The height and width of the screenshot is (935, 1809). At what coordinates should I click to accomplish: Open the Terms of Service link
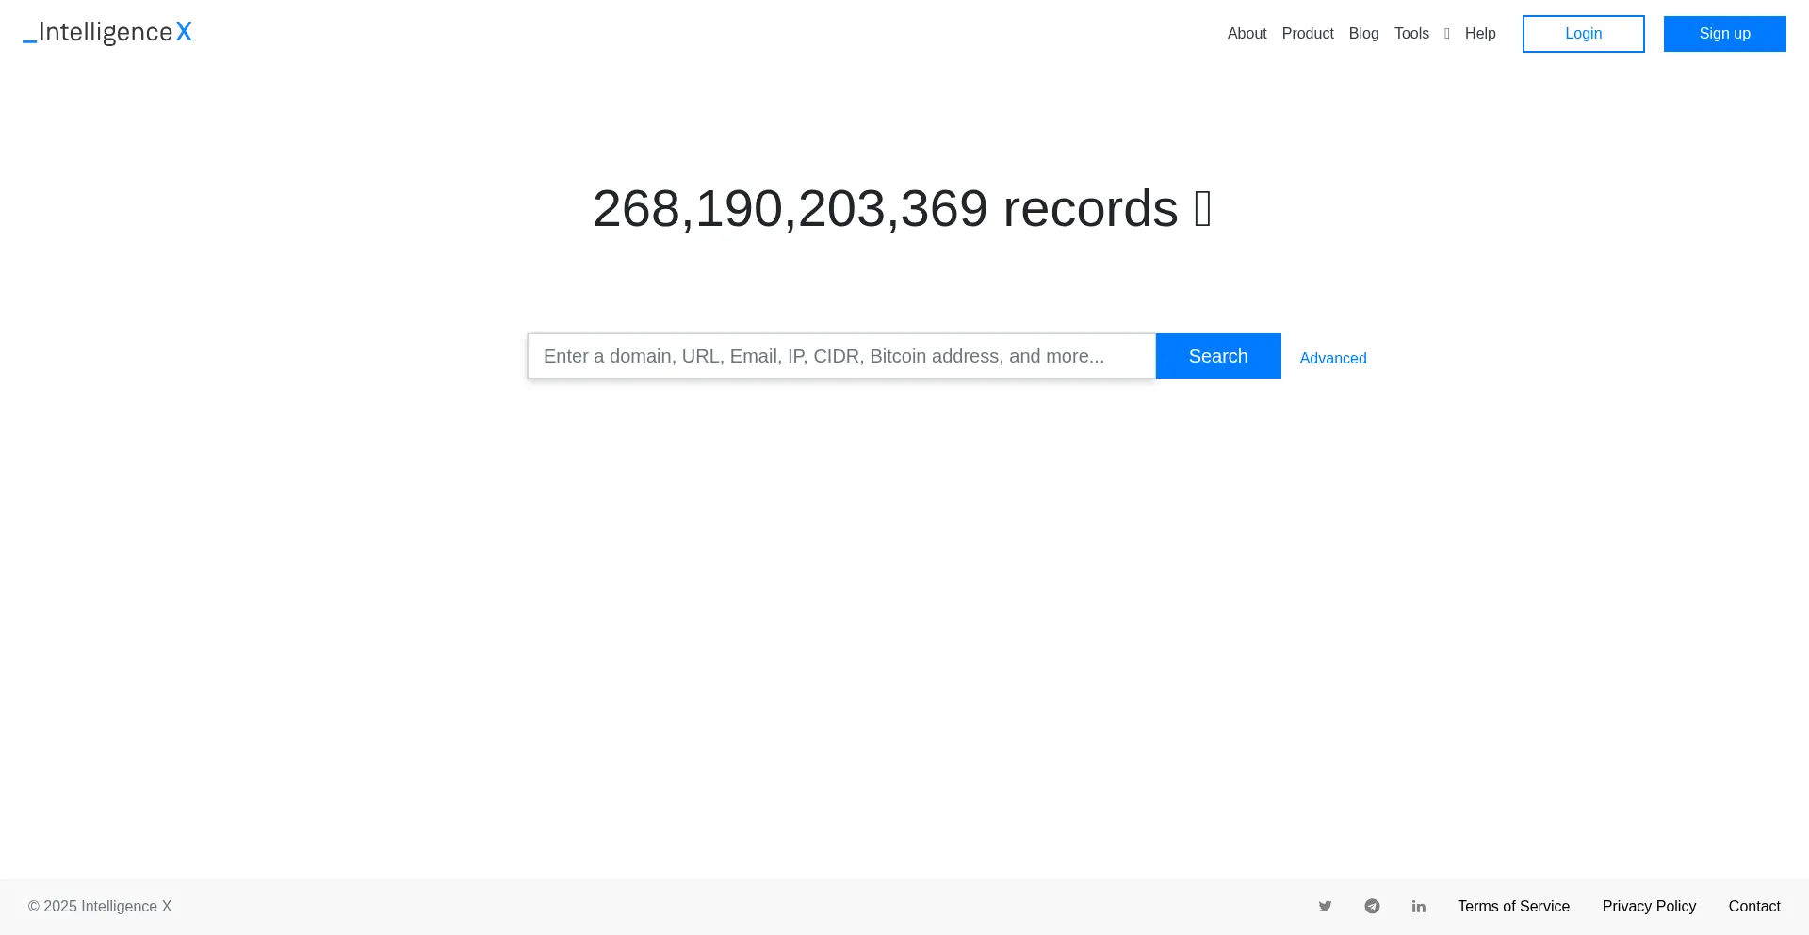(1513, 906)
